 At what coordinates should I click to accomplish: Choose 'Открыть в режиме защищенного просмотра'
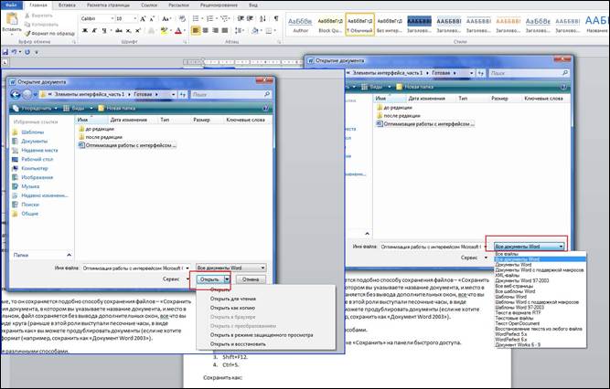(262, 335)
